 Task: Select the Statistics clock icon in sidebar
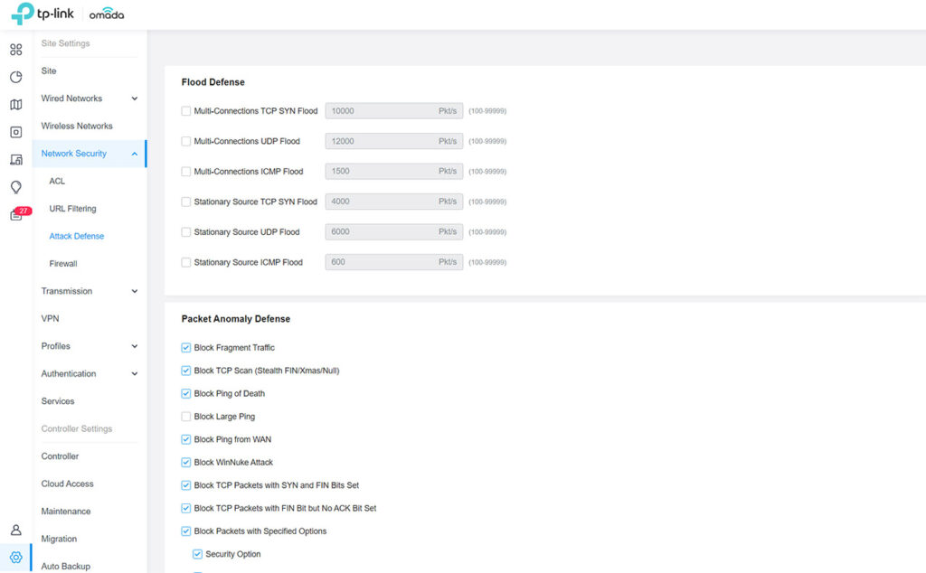tap(15, 77)
